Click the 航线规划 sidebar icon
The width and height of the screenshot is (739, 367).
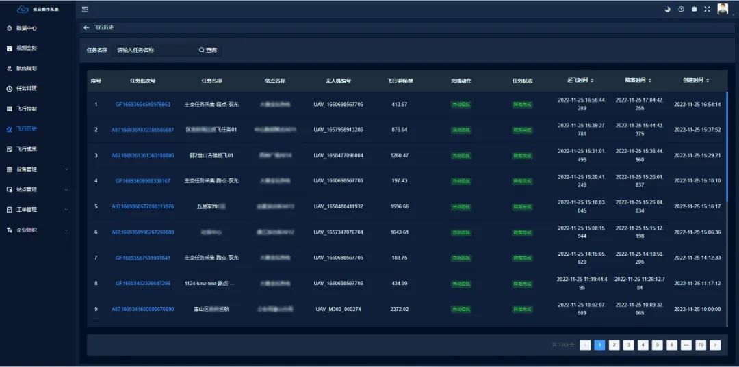point(10,68)
